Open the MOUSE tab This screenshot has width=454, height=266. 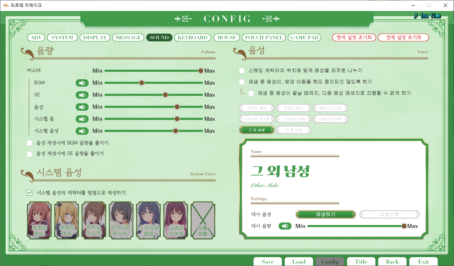point(227,37)
